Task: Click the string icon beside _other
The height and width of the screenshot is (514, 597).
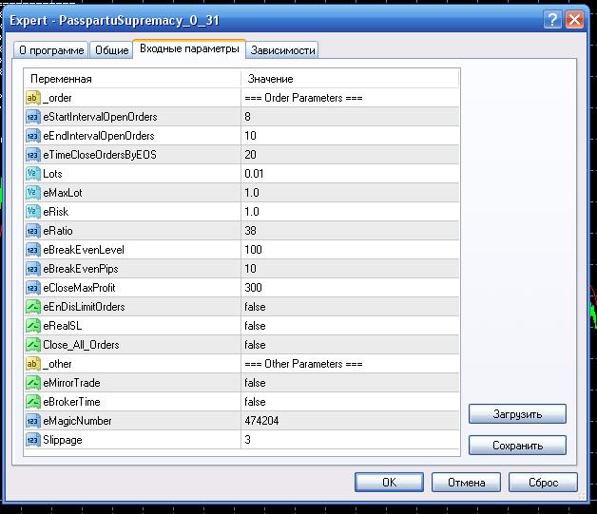Action: (33, 364)
